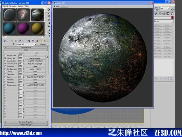Open the Utilities menu in Material Editor
The height and width of the screenshot is (137, 182).
(x=27, y=6)
